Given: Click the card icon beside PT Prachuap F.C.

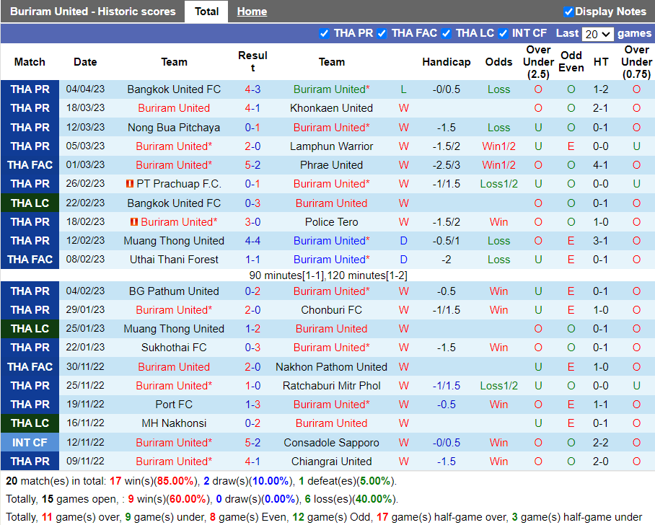Looking at the screenshot, I should [x=130, y=184].
